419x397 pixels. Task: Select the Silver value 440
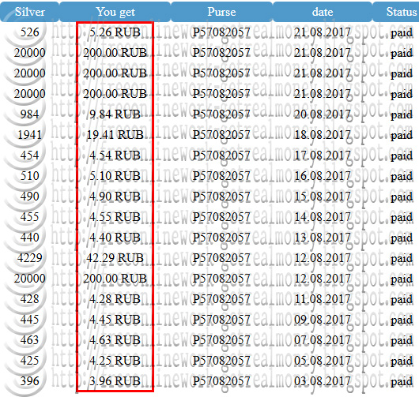[x=30, y=238]
